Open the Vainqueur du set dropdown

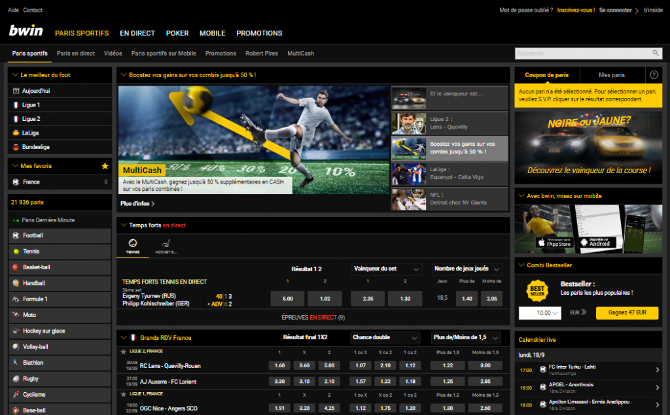386,269
